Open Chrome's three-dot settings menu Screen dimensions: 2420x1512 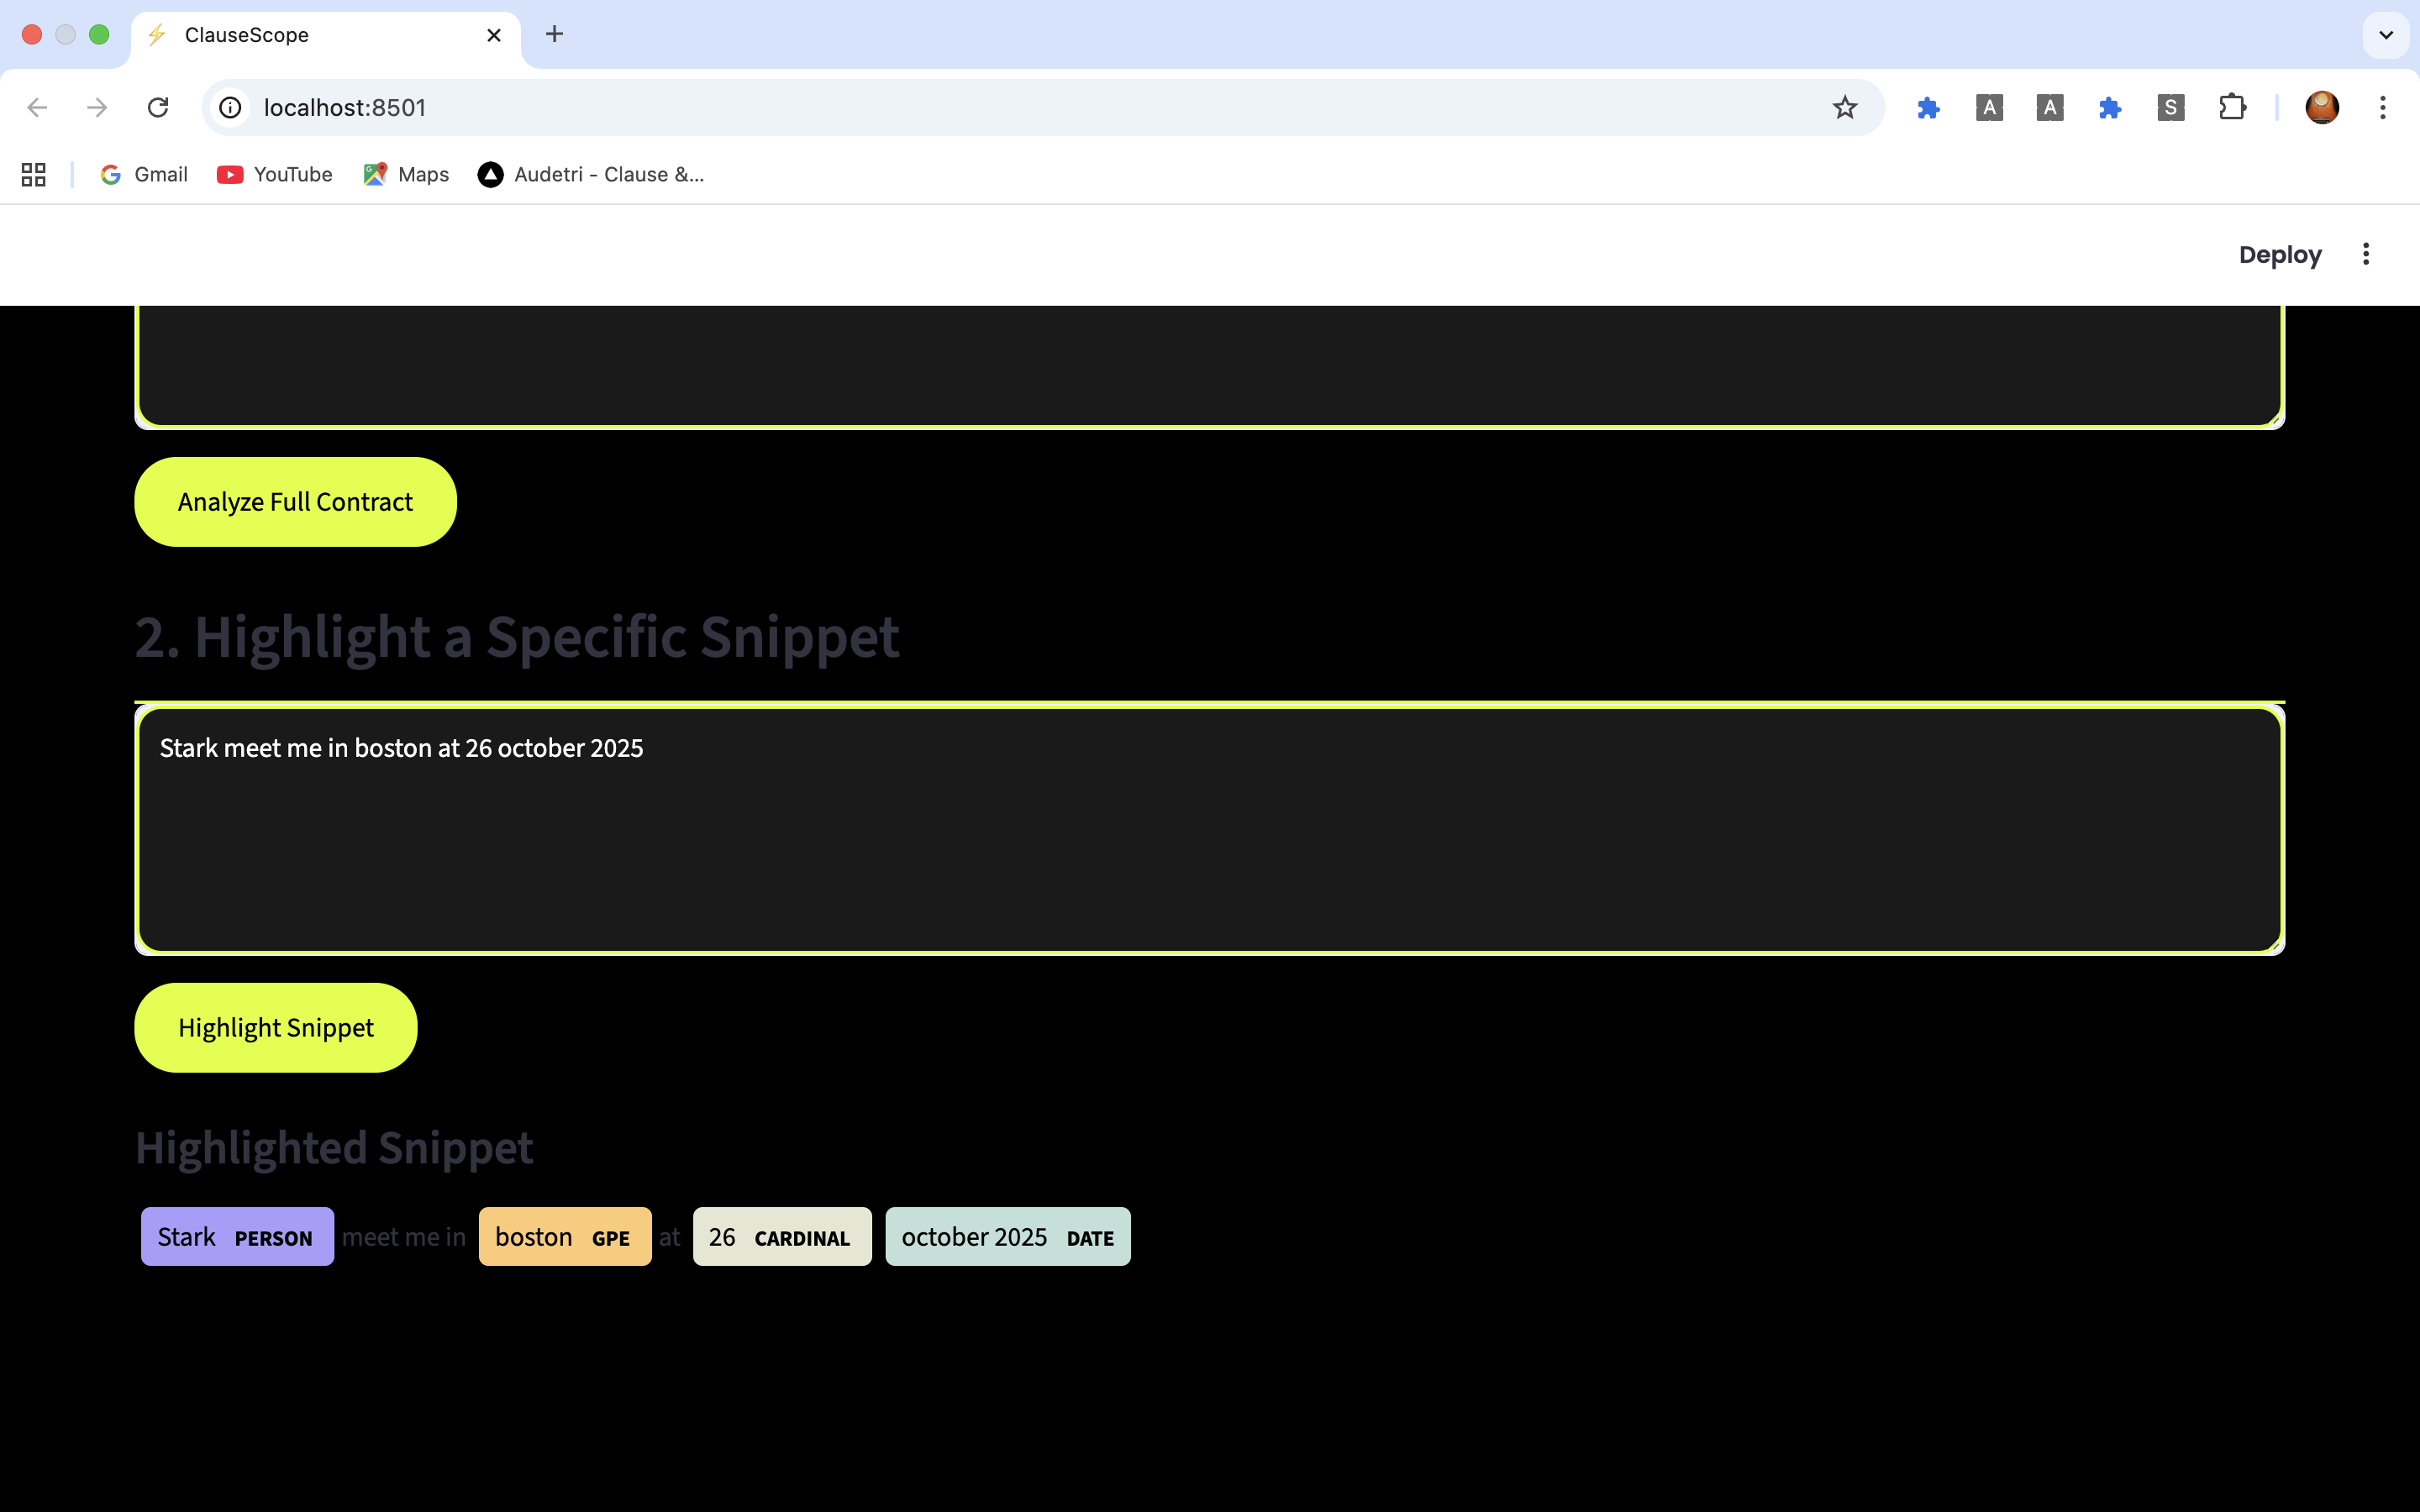click(2382, 107)
